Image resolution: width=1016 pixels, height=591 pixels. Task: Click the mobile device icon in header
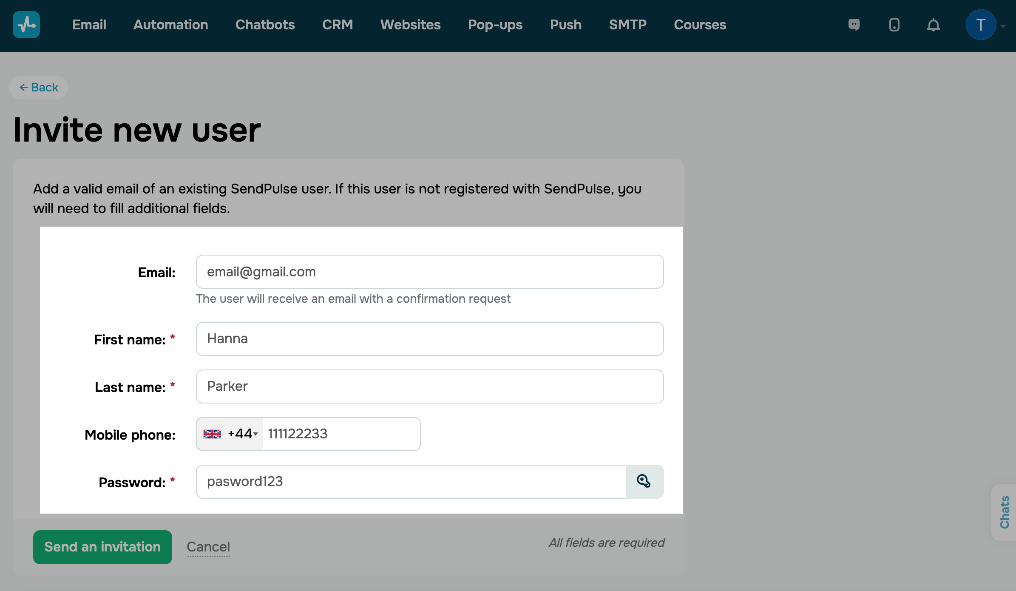(x=894, y=25)
